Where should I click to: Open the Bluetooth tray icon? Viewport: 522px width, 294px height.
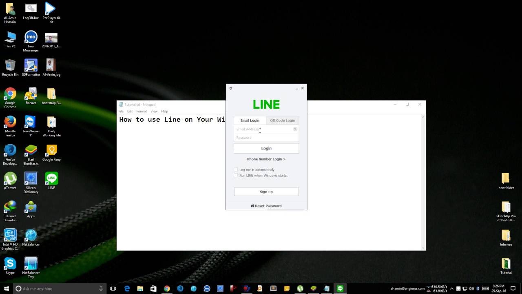click(x=478, y=289)
